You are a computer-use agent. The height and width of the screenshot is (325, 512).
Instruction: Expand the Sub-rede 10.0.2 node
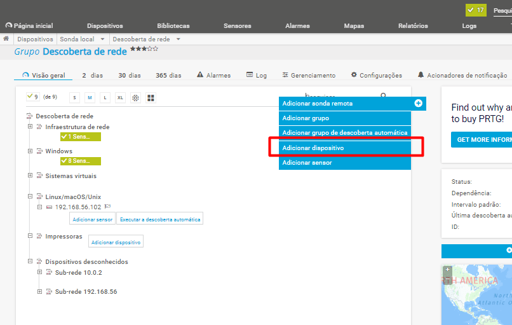[x=39, y=272]
